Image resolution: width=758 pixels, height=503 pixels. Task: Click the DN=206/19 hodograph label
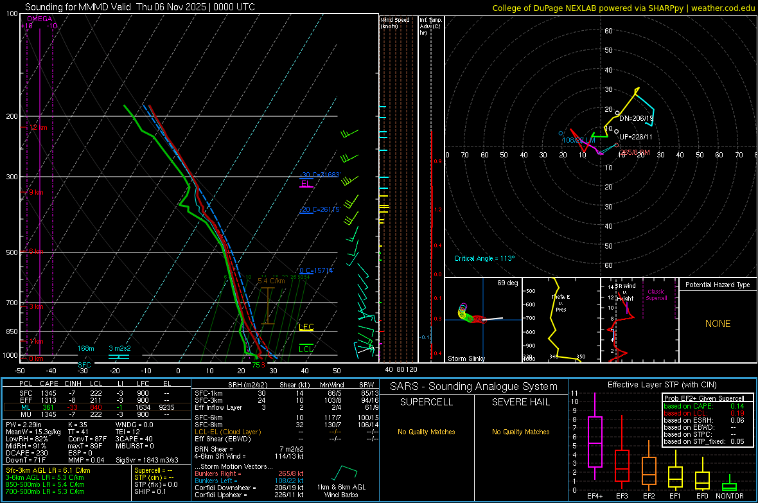(636, 118)
